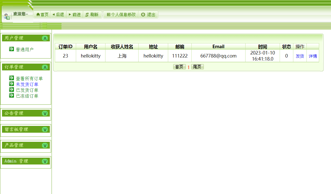Viewport: 331px width, 194px height.
Task: Click the green arrow icon beside 查看所有订单
Action: pyautogui.click(x=11, y=78)
